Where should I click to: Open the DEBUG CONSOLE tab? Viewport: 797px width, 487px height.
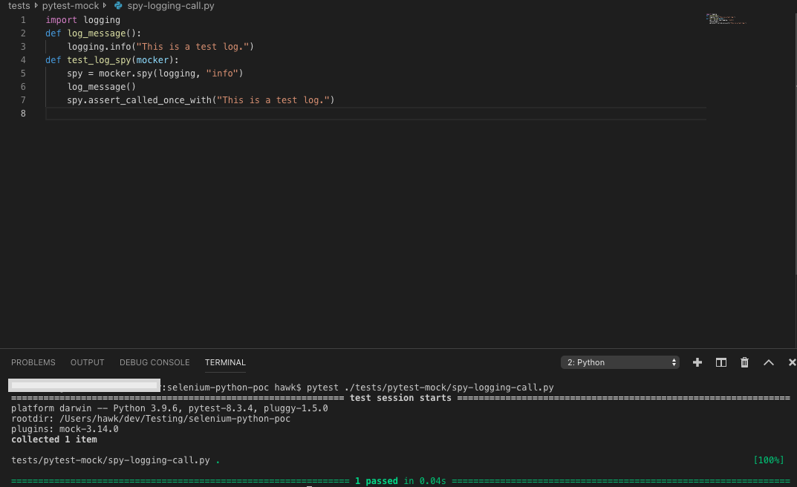tap(154, 362)
